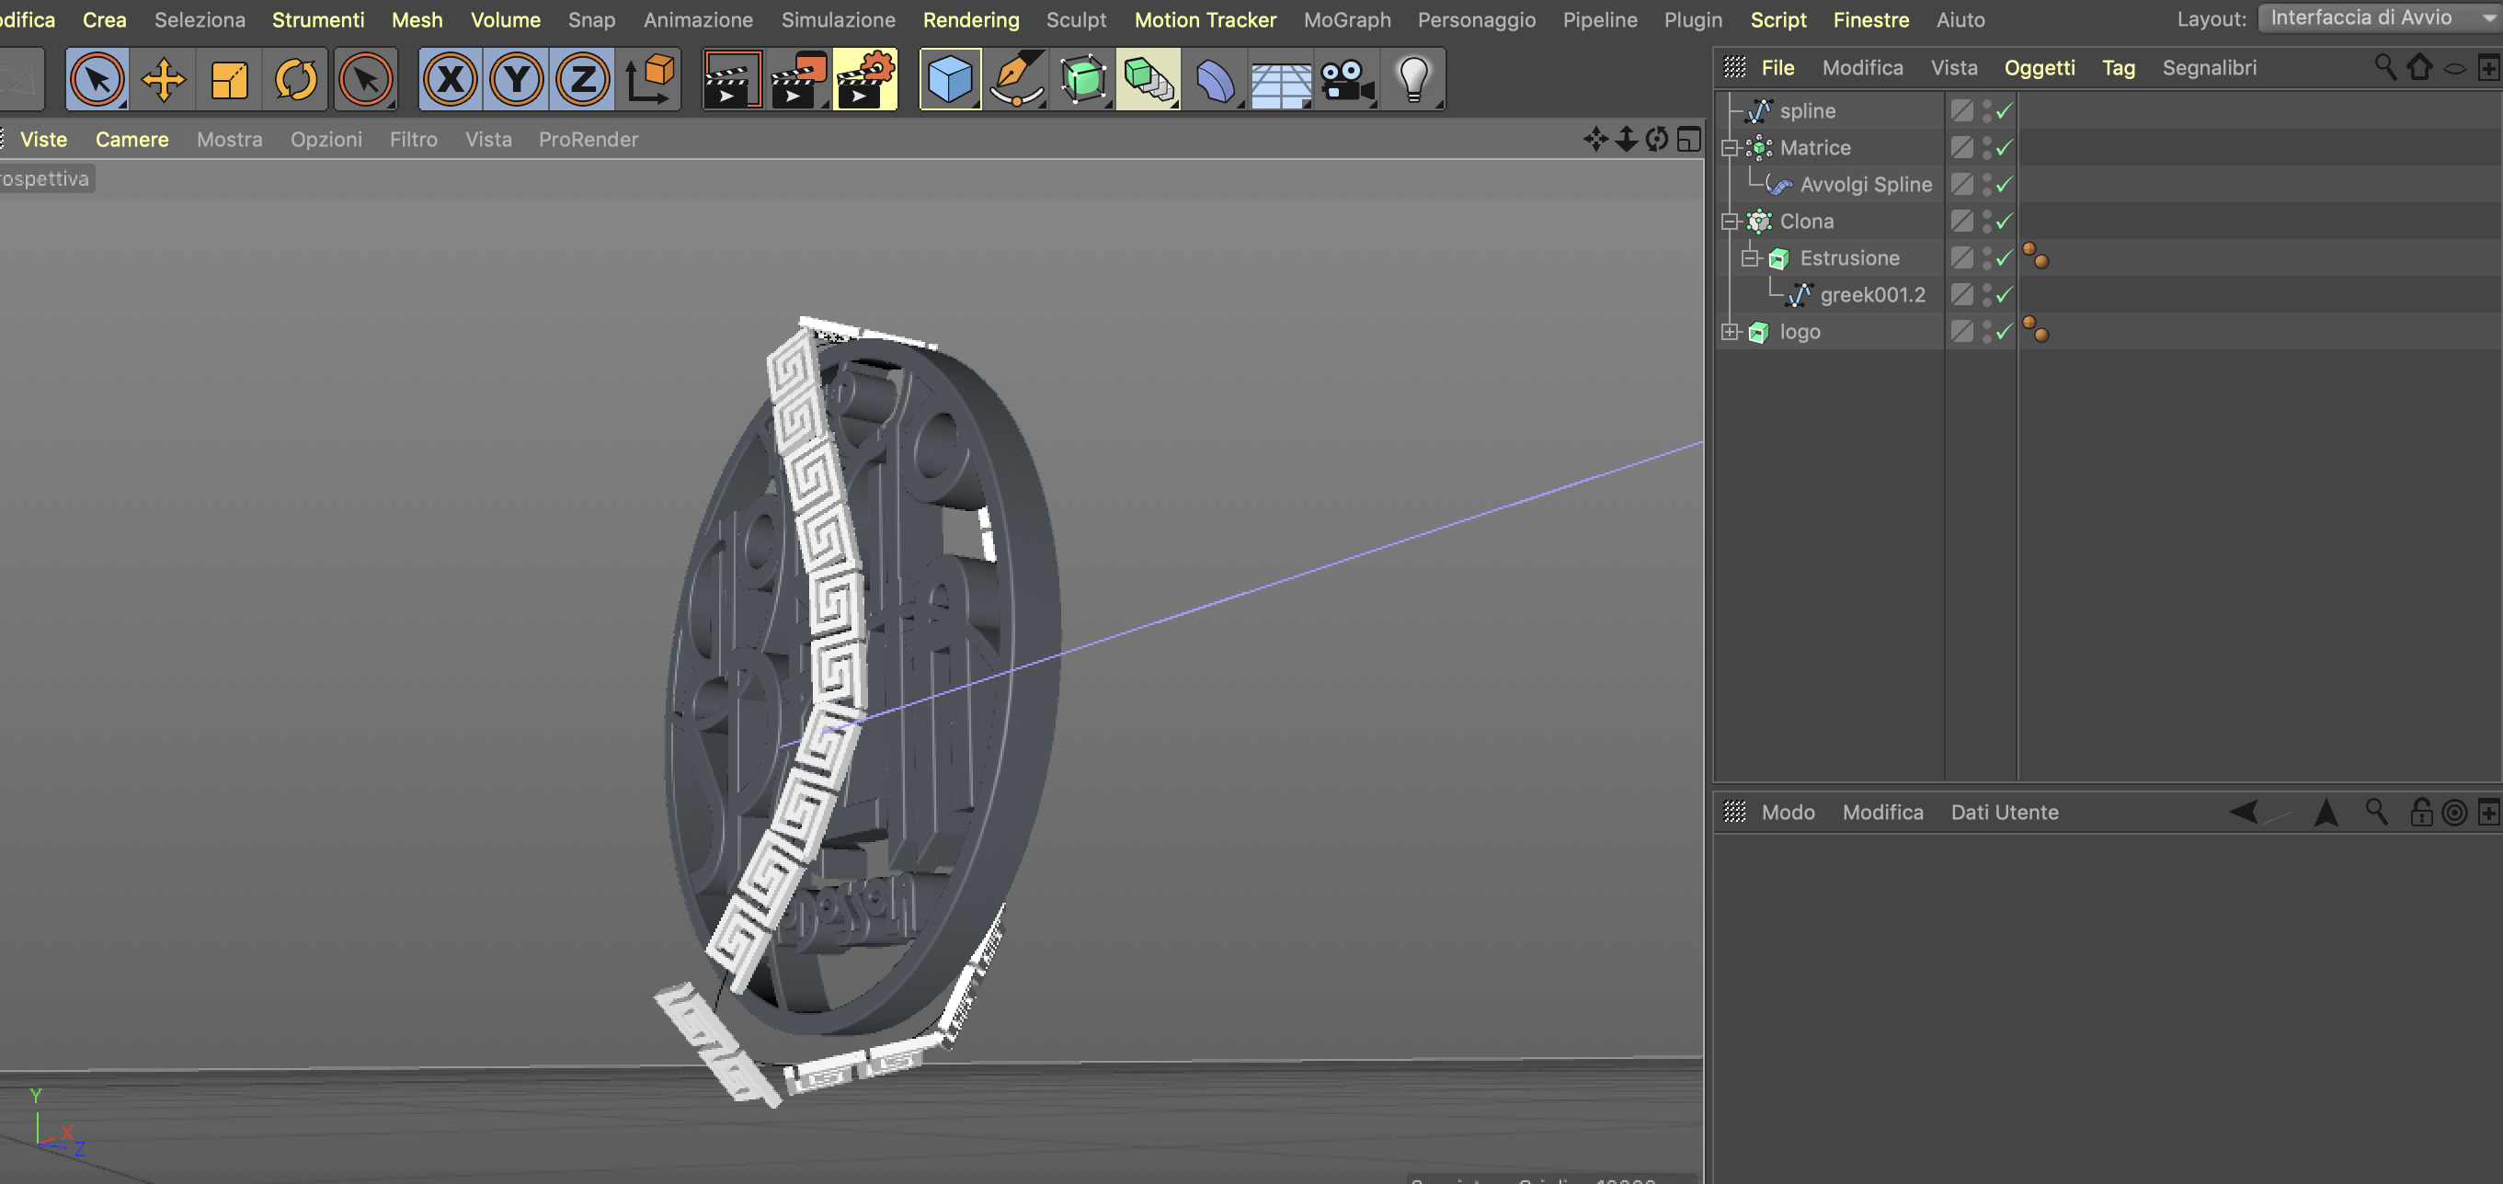Add a Light object
The image size is (2503, 1184).
click(x=1412, y=80)
